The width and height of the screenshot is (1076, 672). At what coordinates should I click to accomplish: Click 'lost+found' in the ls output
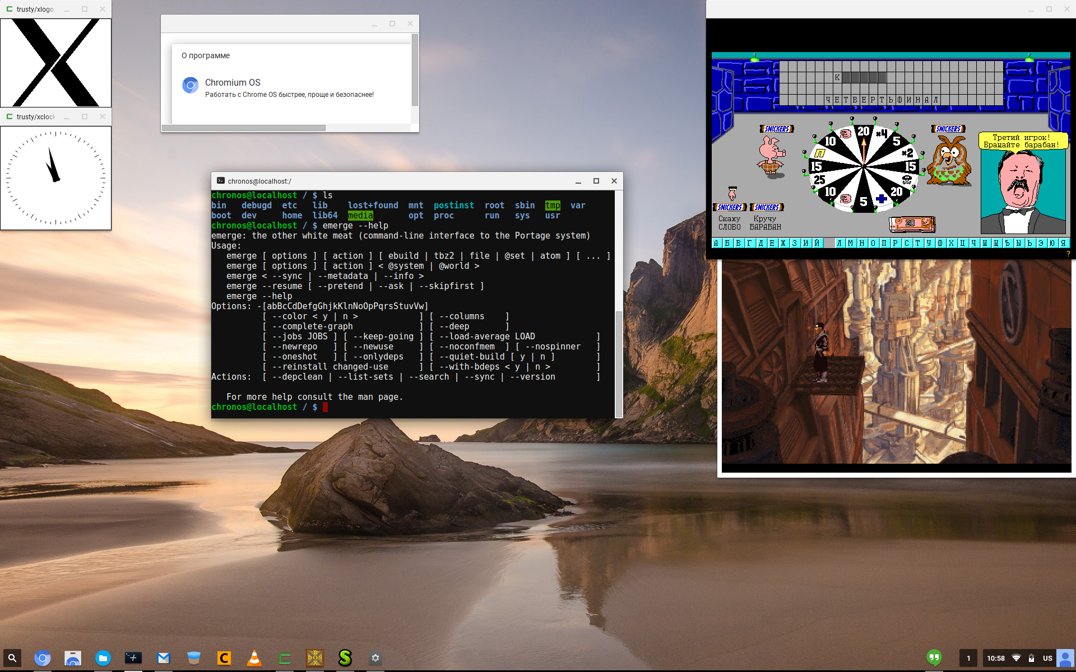[373, 206]
